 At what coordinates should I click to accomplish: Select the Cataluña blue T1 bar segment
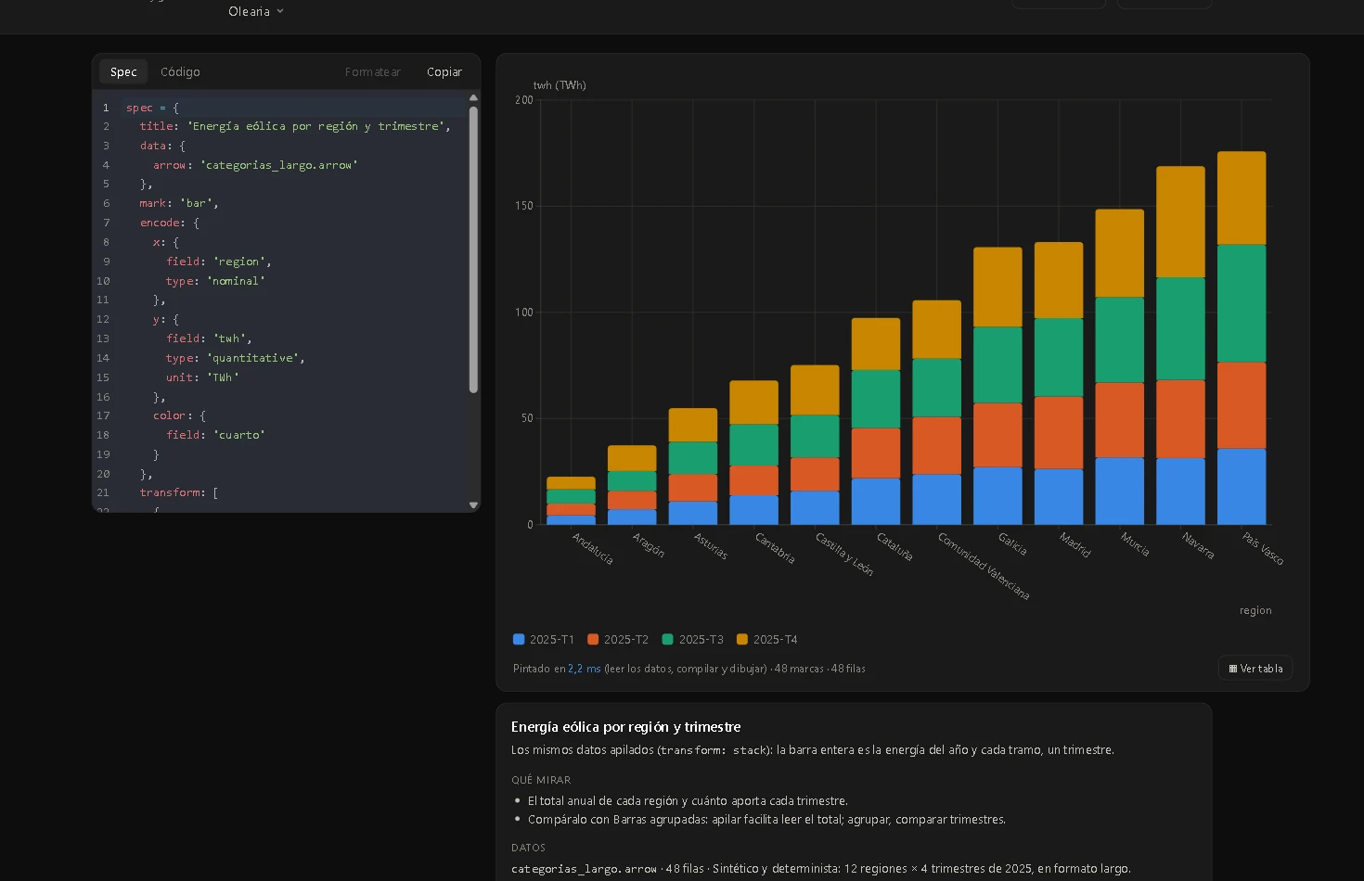click(876, 502)
